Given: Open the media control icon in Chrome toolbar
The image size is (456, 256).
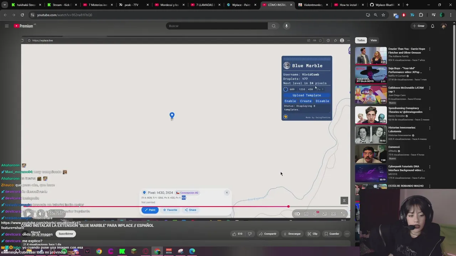Looking at the screenshot, I should (434, 15).
